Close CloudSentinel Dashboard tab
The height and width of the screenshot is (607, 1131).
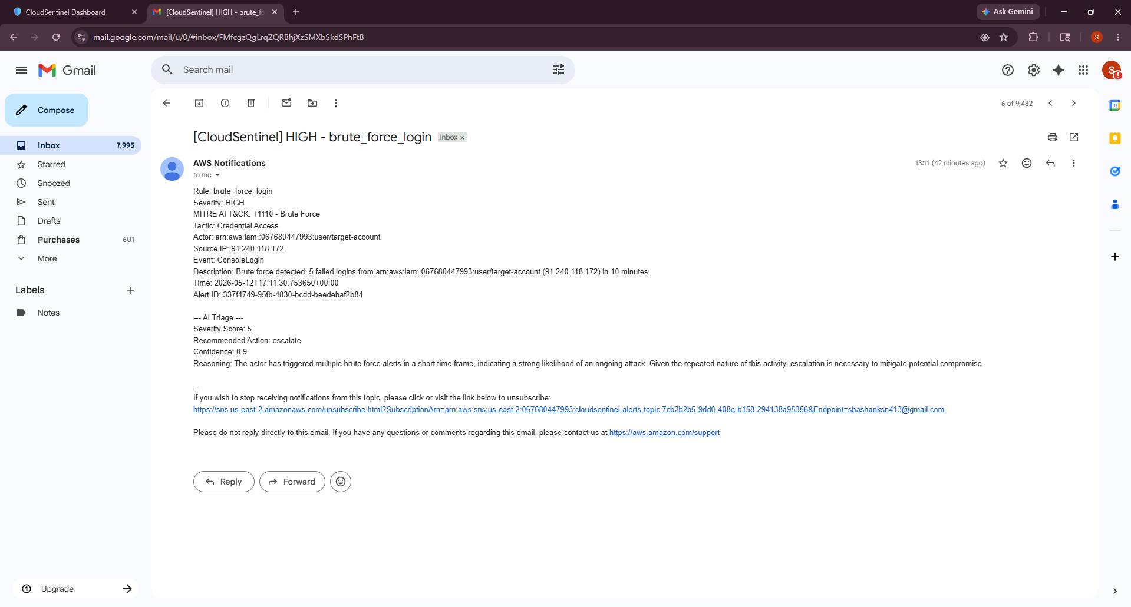[134, 12]
